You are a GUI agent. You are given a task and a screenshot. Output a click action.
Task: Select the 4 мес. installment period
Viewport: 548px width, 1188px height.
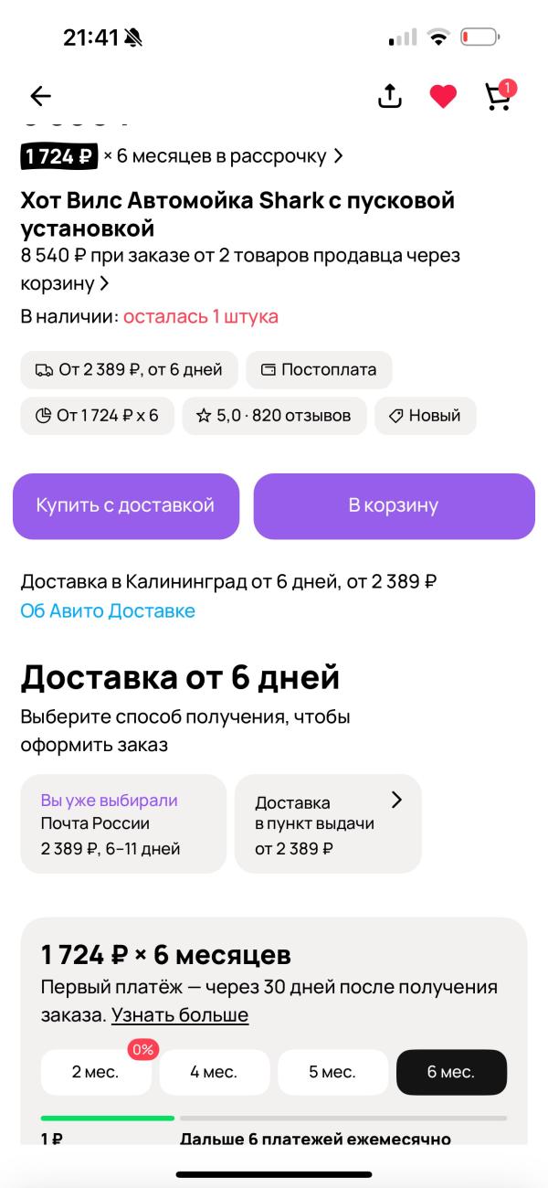(x=214, y=1072)
